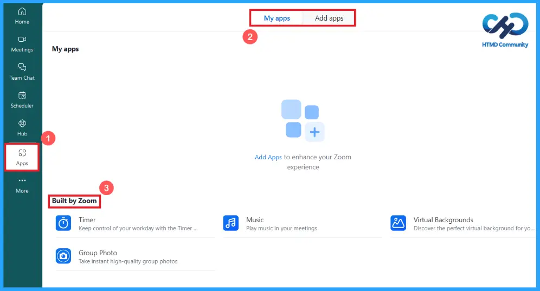Screen dimensions: 540x291
Task: Follow the Add Apps link in empty state
Action: click(x=268, y=157)
